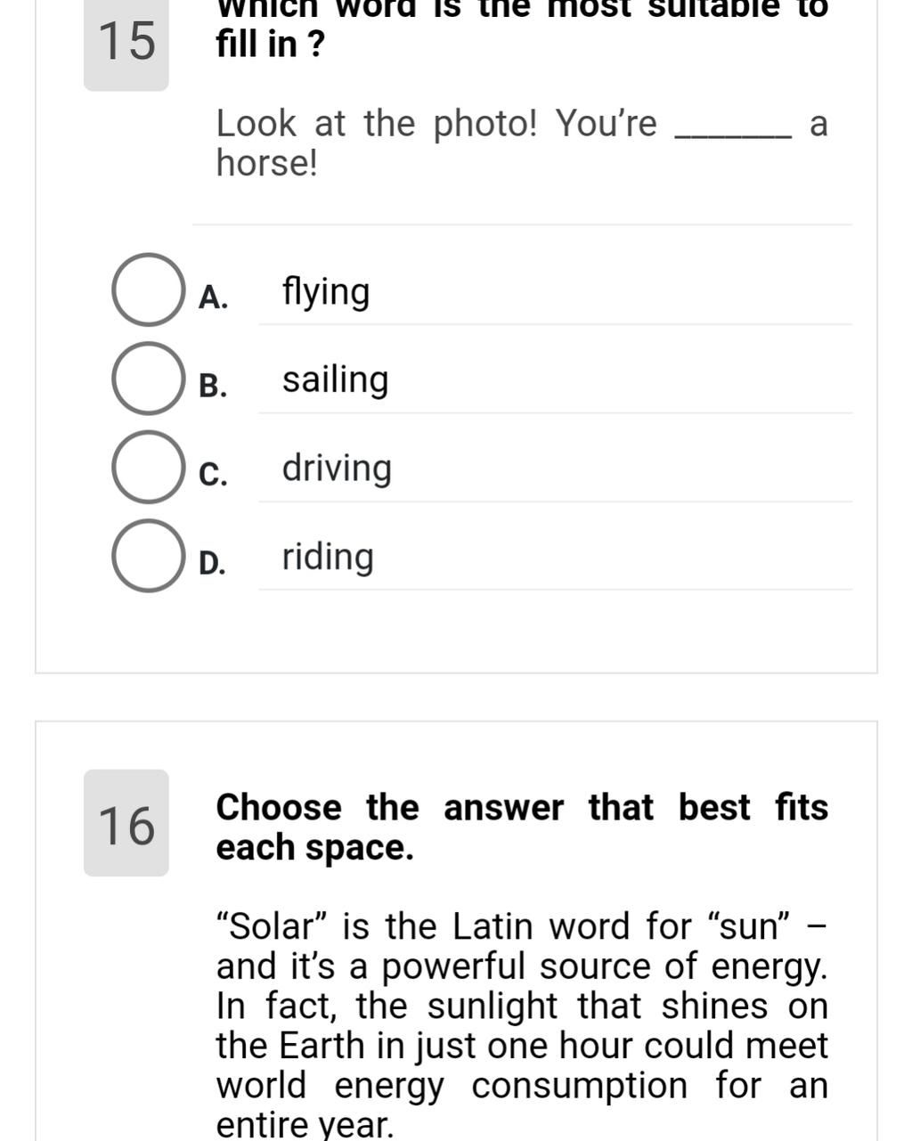Click the question number 15 badge
The width and height of the screenshot is (912, 1141).
point(126,43)
